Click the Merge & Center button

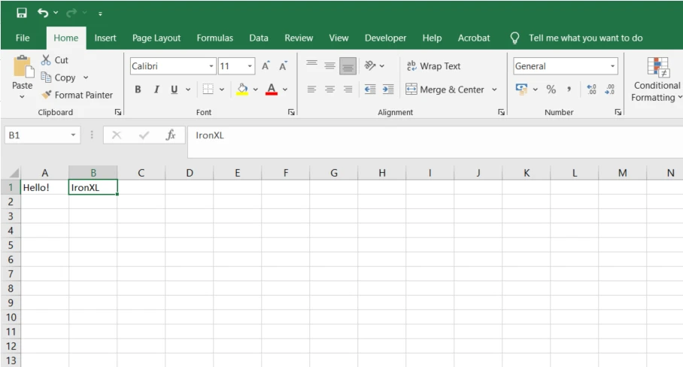[x=444, y=89]
